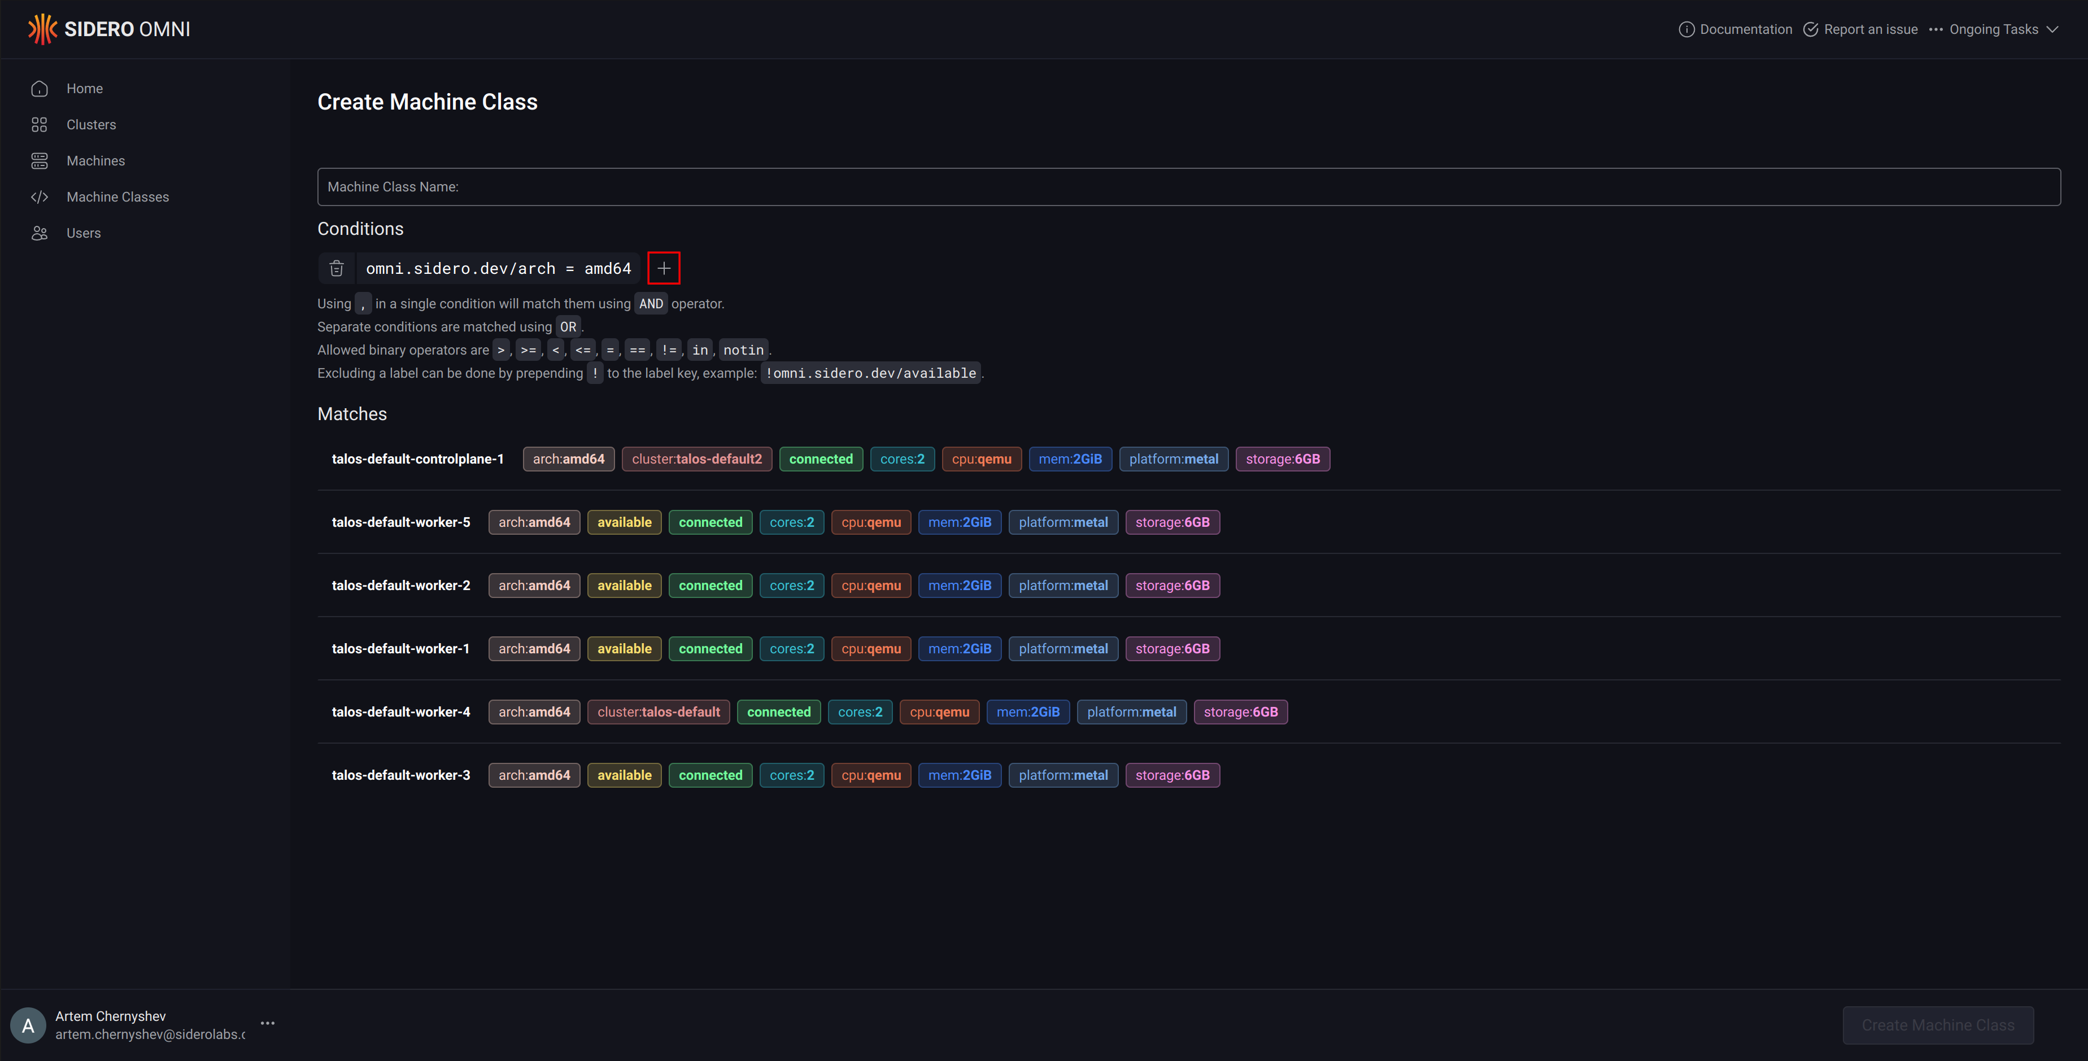The image size is (2088, 1061).
Task: Click the user avatar letter A
Action: click(x=28, y=1025)
